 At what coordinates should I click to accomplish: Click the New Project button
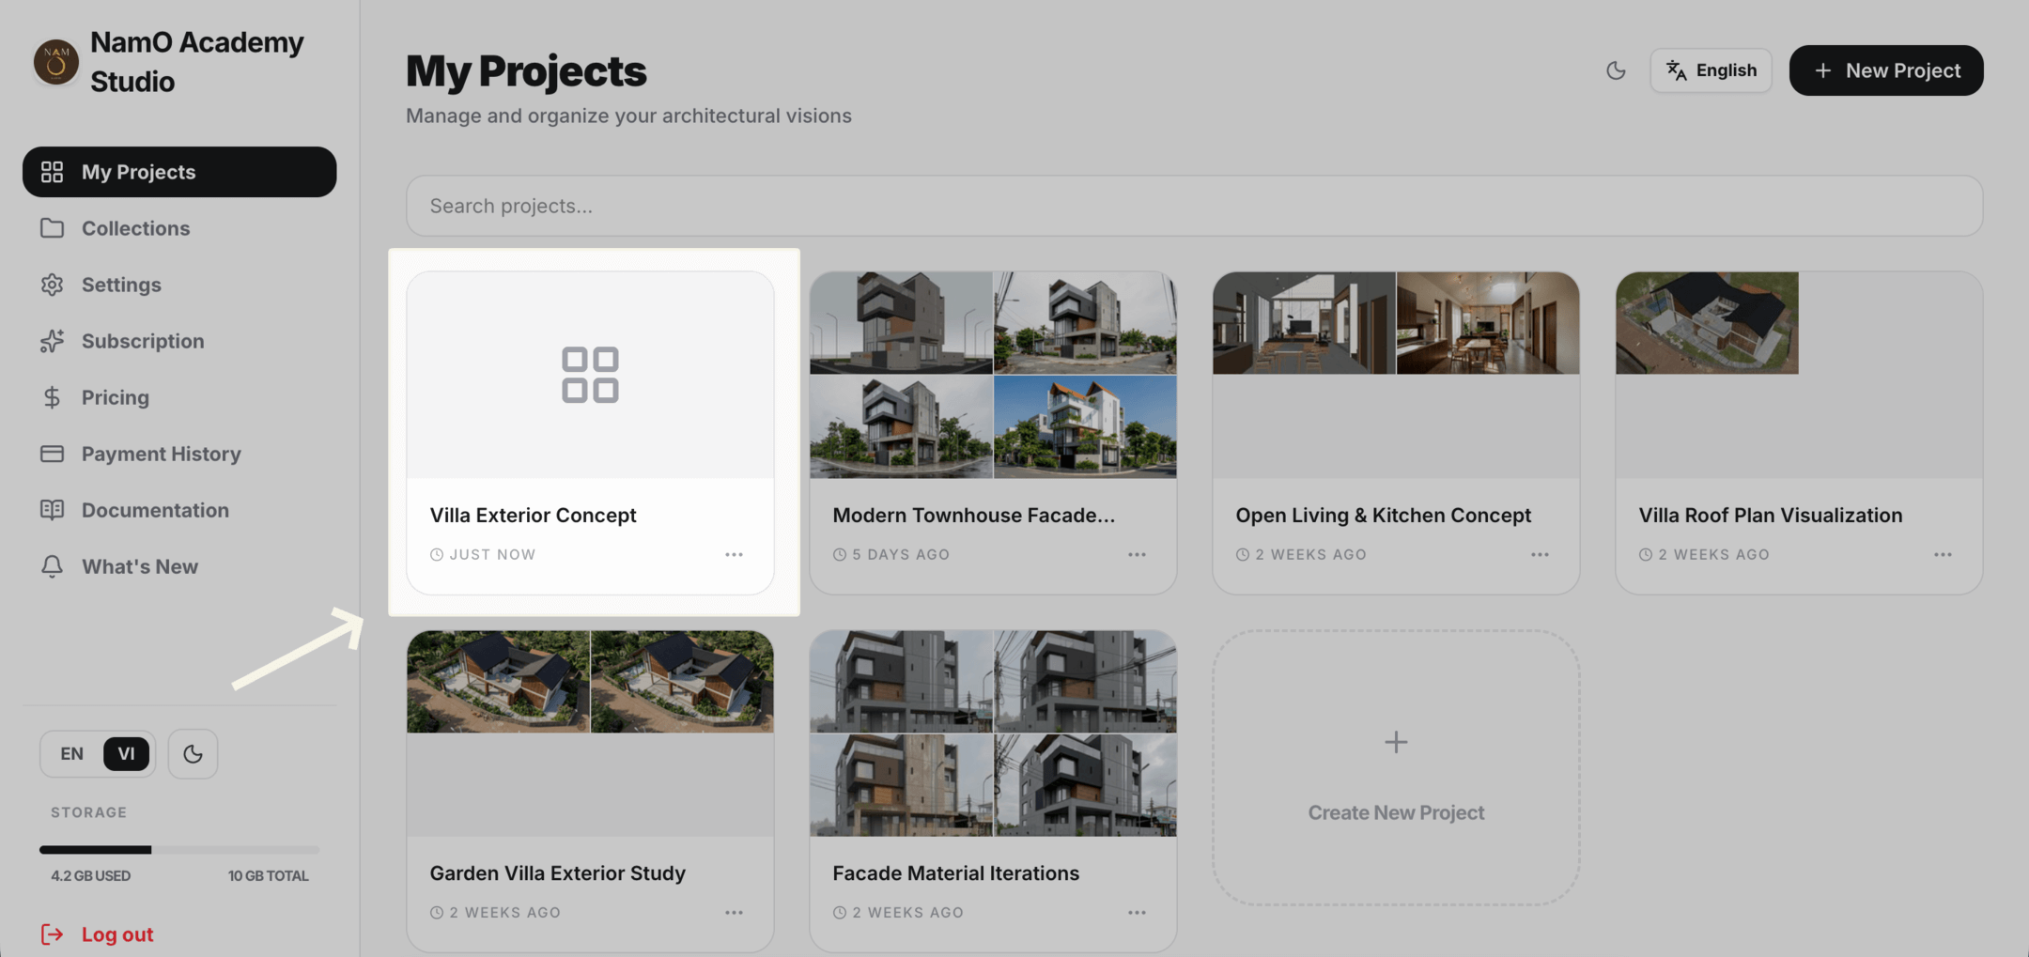pos(1885,70)
